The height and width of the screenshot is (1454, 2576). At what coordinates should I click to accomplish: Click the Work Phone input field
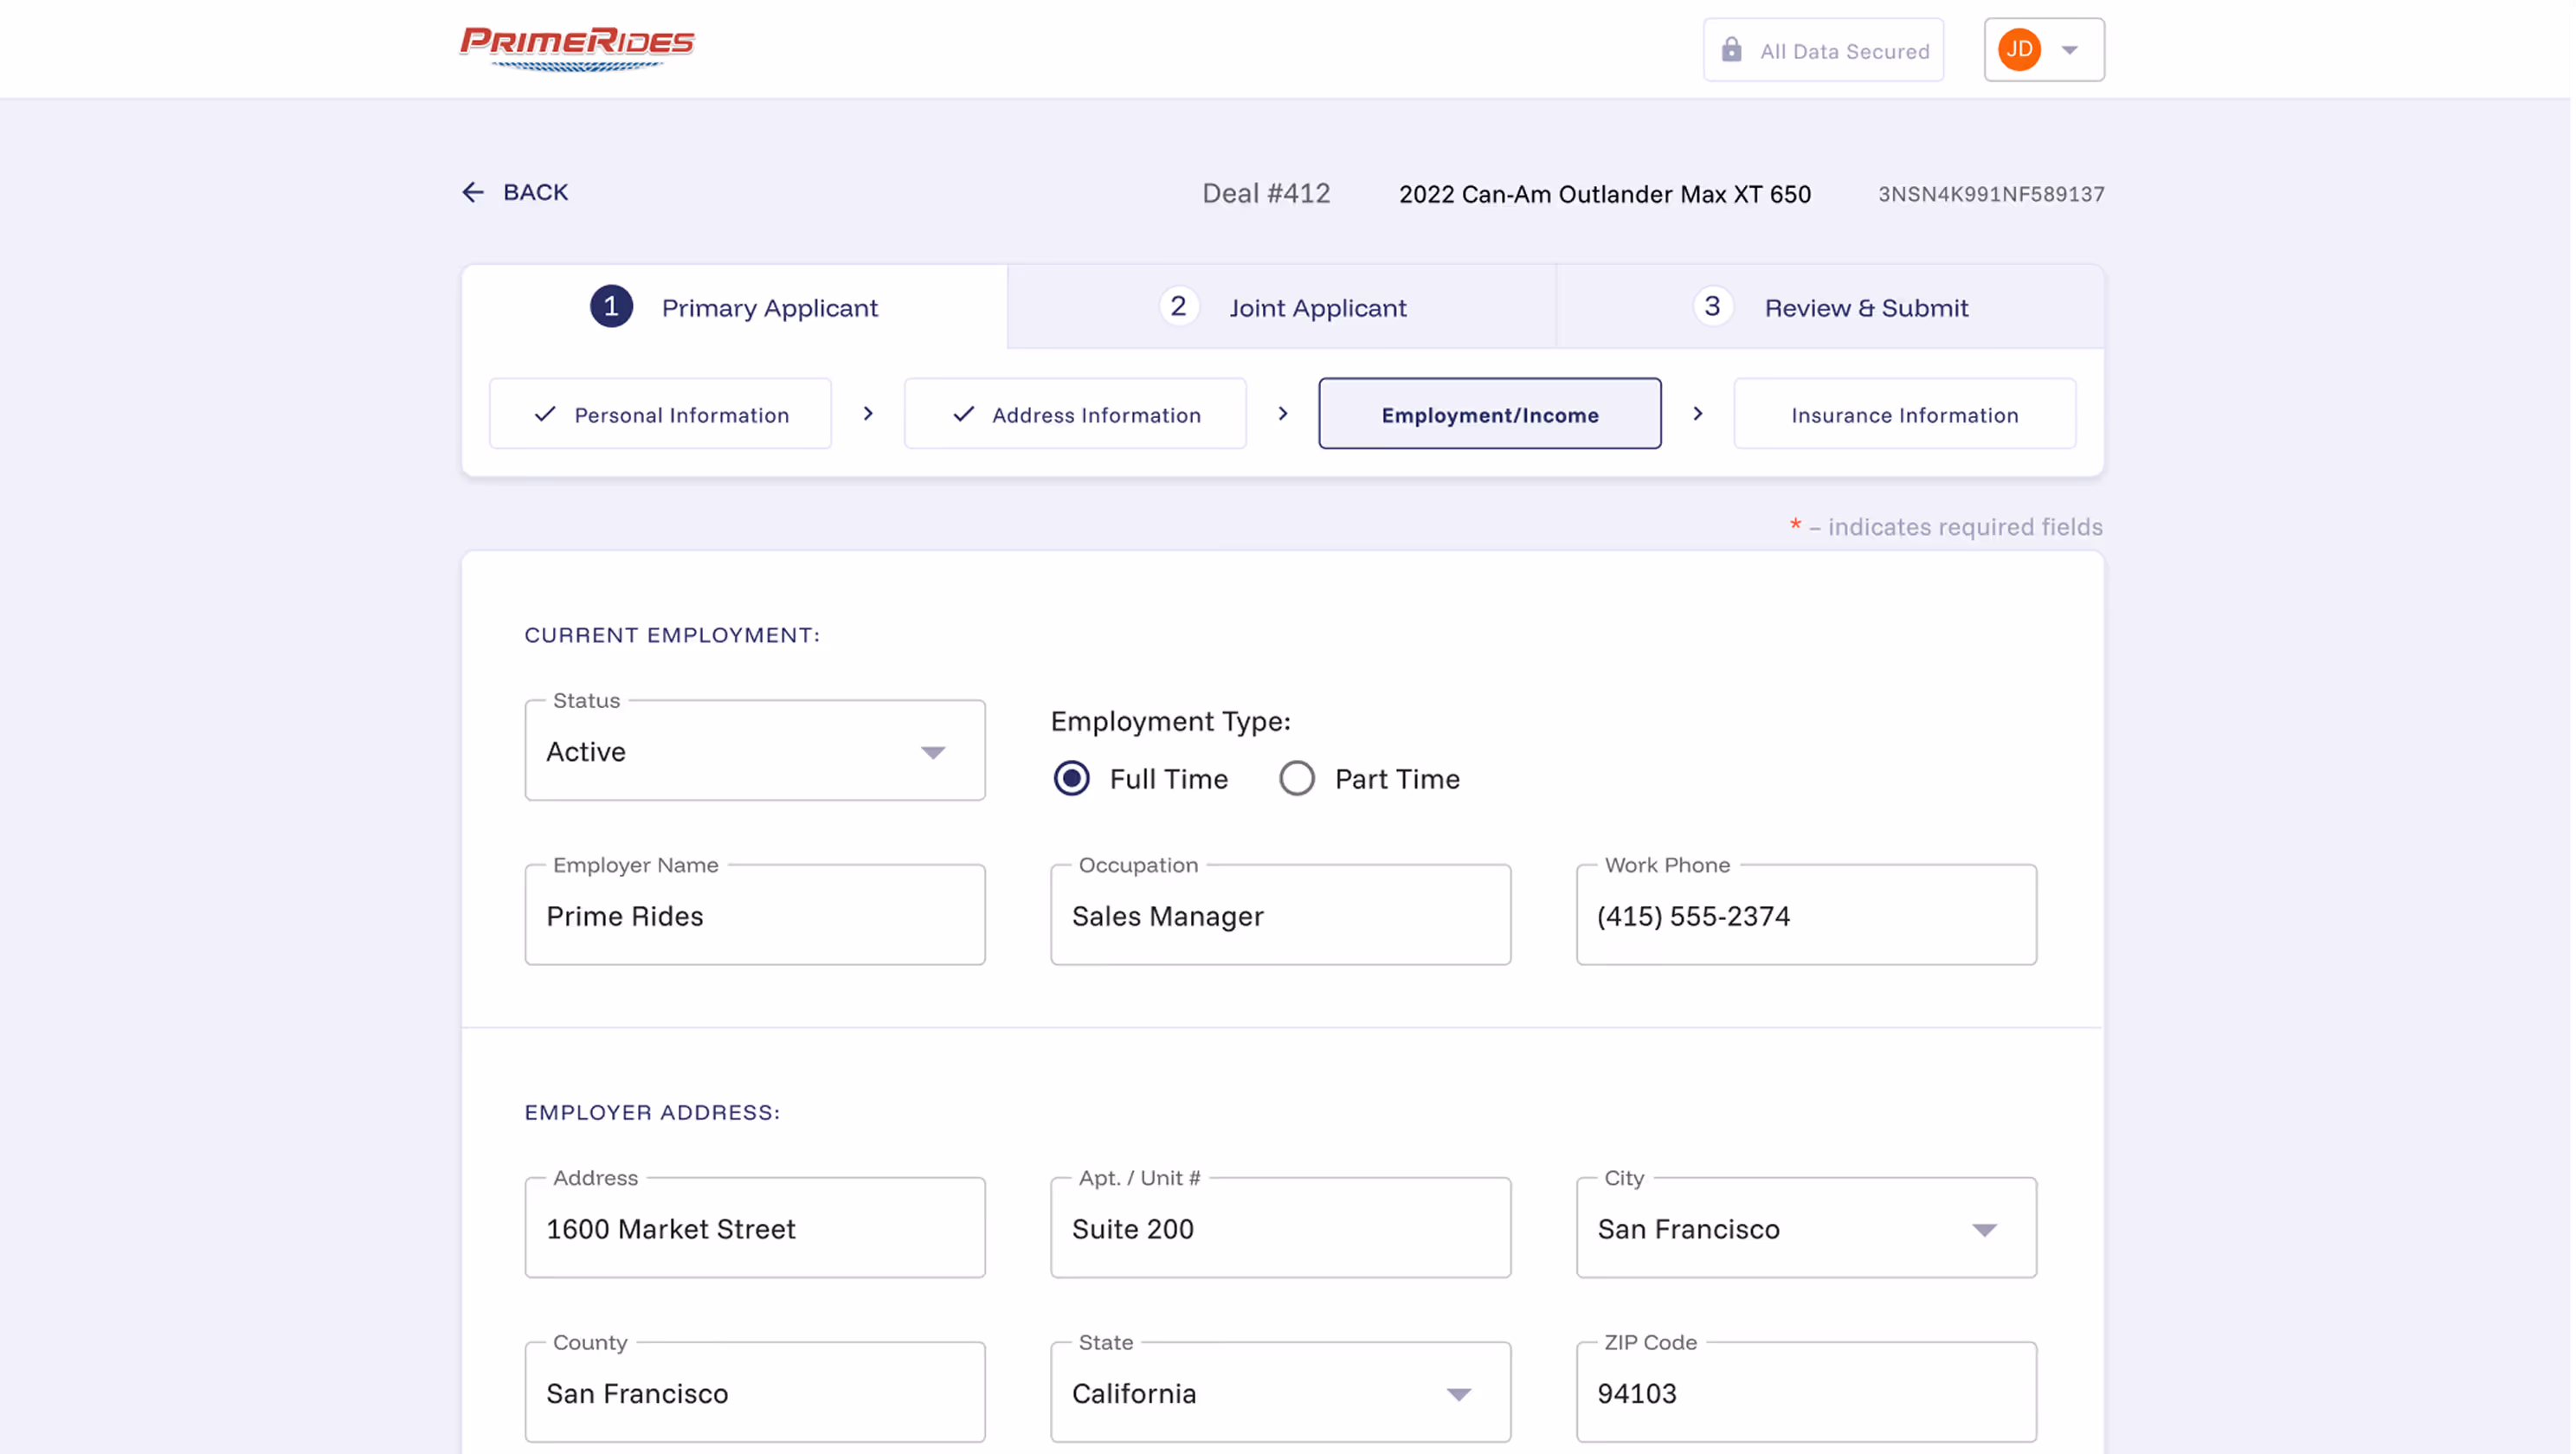click(1805, 916)
